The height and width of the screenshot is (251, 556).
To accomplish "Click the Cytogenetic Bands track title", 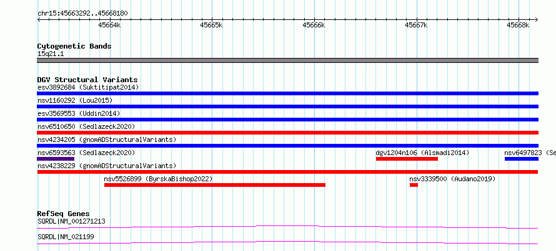I will pos(74,46).
